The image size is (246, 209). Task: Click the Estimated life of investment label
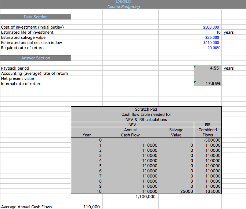pos(27,32)
